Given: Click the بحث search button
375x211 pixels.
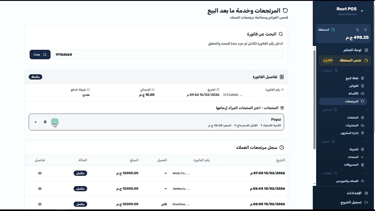Looking at the screenshot, I should click(x=40, y=55).
